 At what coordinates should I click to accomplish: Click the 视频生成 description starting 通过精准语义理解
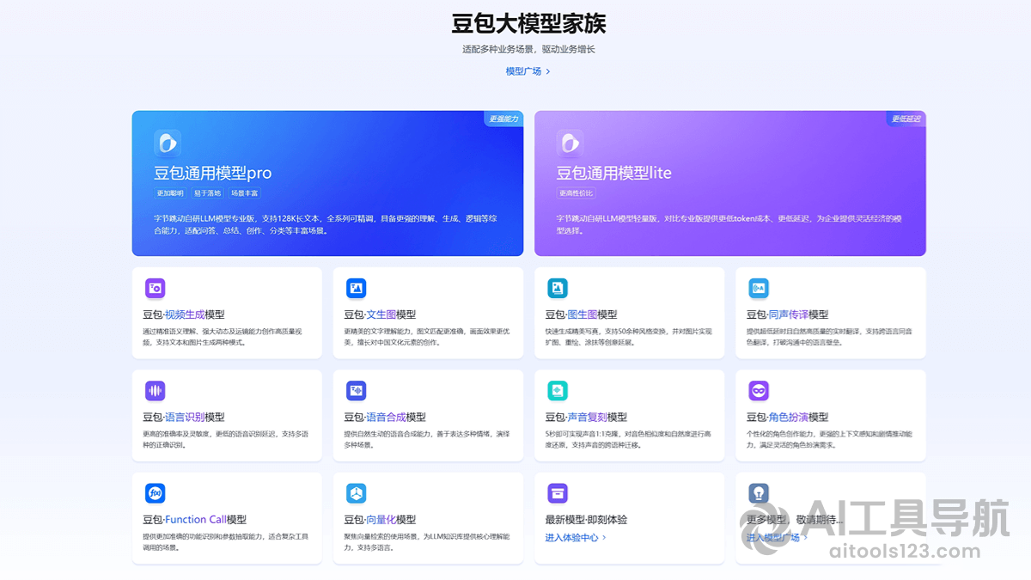coord(223,337)
